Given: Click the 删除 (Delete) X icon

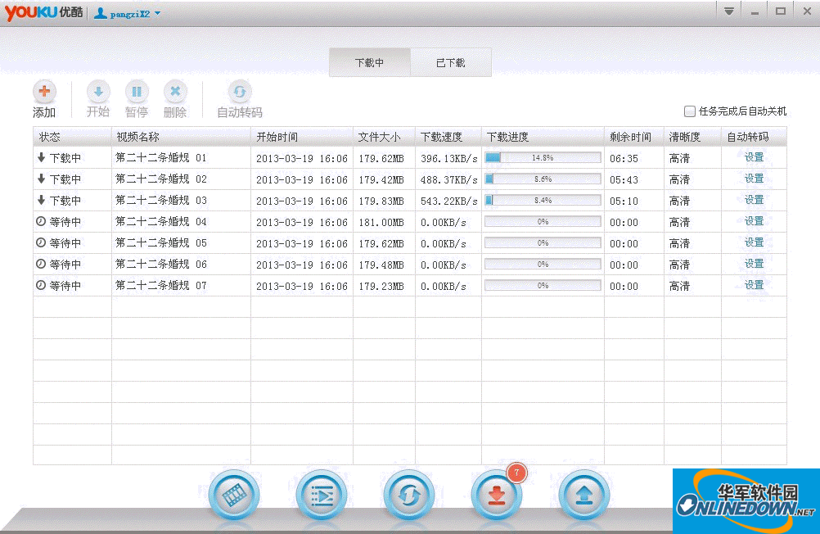Looking at the screenshot, I should tap(175, 93).
